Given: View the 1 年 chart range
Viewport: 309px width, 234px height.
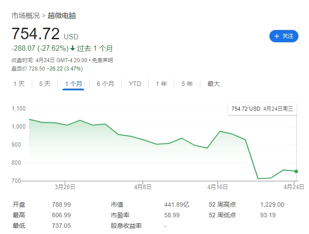Looking at the screenshot, I should coord(161,84).
